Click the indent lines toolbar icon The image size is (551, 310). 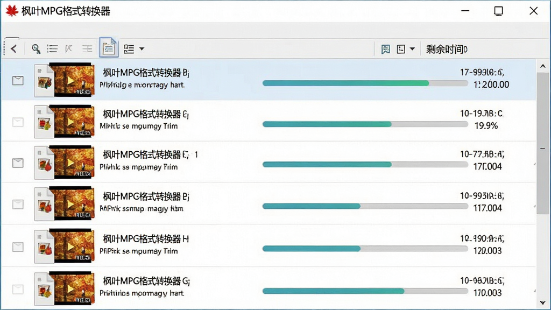(x=87, y=48)
